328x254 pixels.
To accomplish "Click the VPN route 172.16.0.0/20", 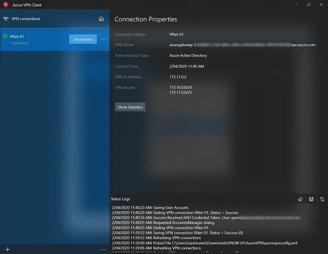I will click(x=181, y=87).
